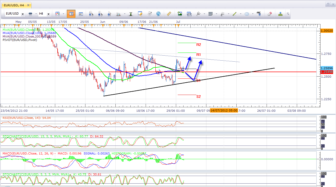Select the Fibonacci levels tool
Image resolution: width=336 pixels, height=187 pixels.
210,14
